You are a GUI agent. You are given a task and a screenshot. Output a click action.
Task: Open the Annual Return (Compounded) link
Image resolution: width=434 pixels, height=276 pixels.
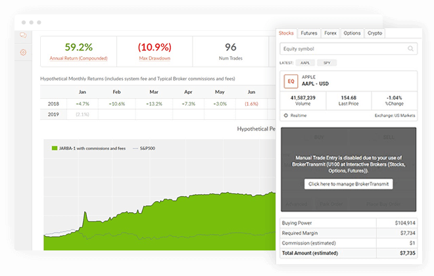[x=78, y=59]
